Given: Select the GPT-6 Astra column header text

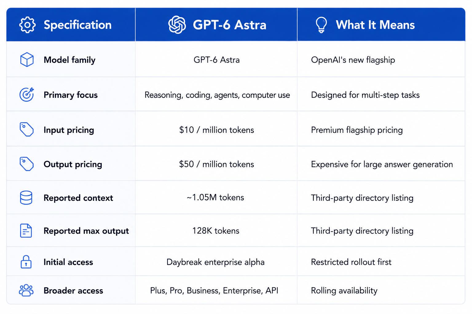Looking at the screenshot, I should [x=230, y=25].
